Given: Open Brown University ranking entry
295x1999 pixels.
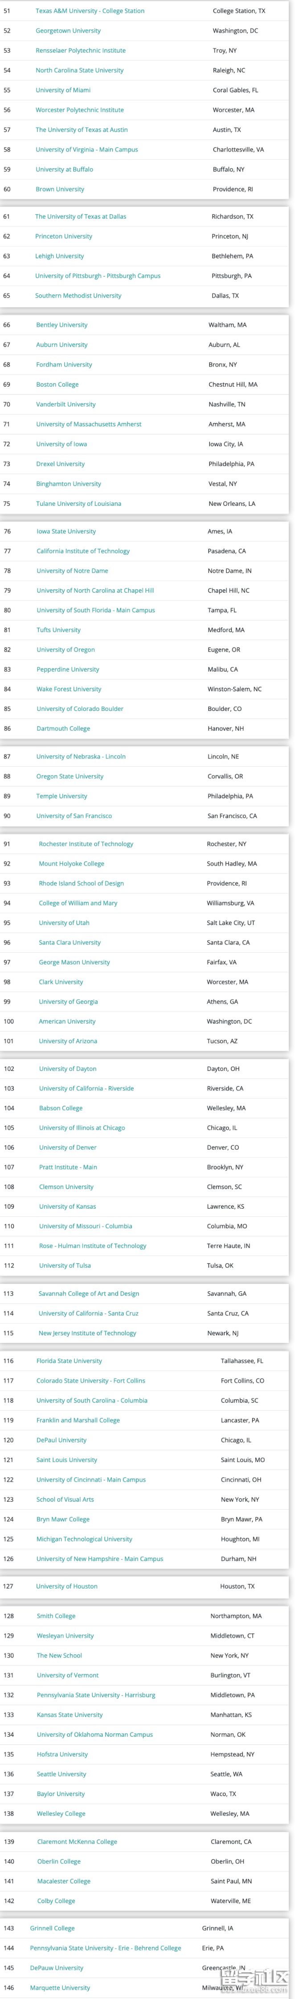Looking at the screenshot, I should click(x=60, y=190).
